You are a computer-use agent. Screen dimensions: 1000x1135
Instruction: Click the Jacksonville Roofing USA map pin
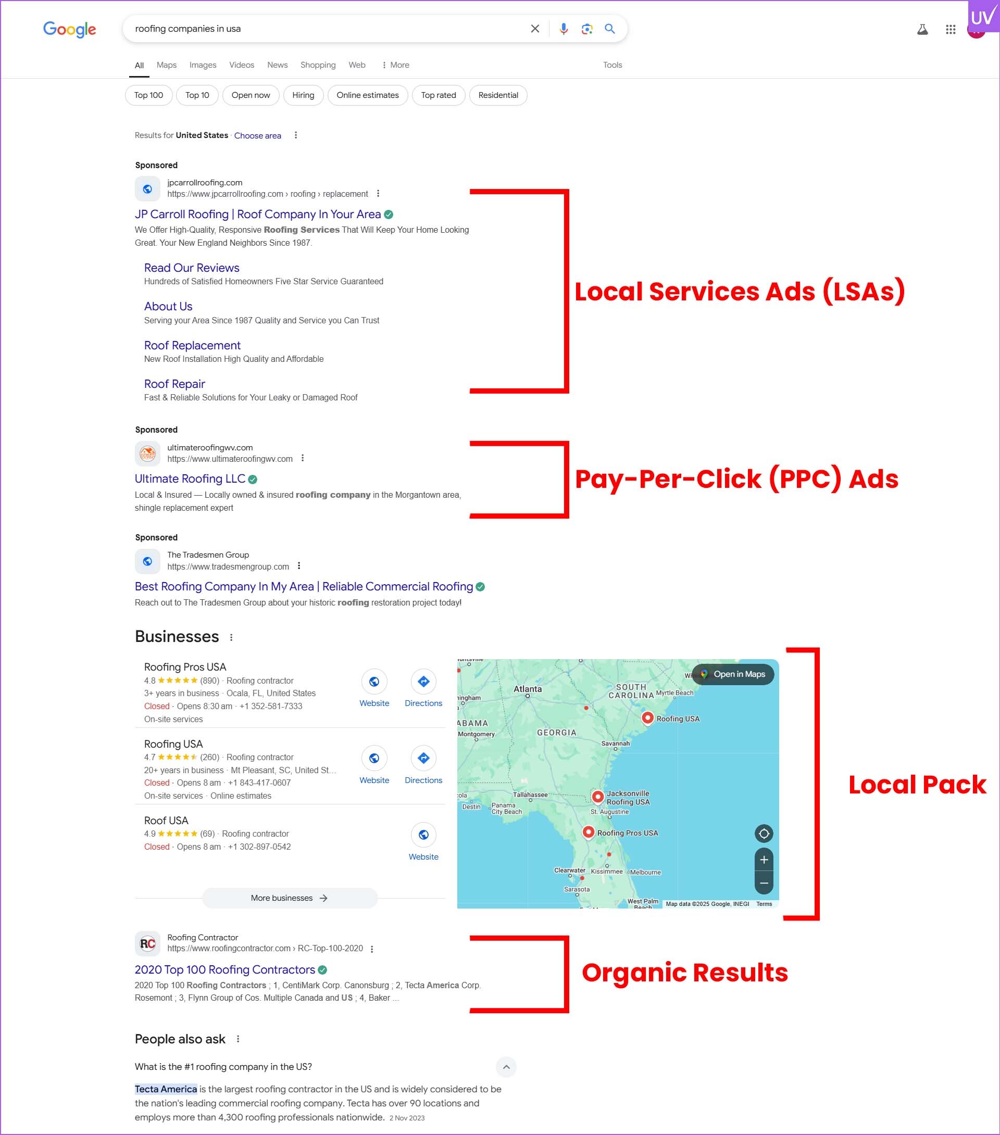597,797
